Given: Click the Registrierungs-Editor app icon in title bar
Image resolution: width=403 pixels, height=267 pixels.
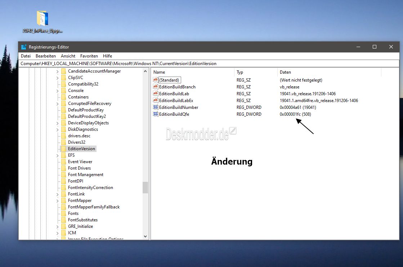Looking at the screenshot, I should [24, 47].
